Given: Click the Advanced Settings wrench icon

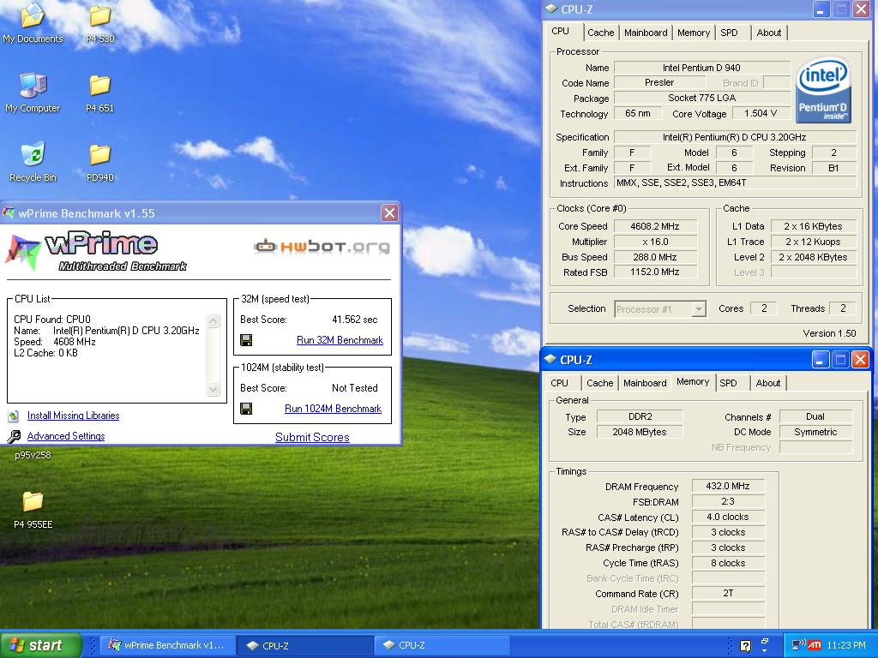Looking at the screenshot, I should 14,436.
